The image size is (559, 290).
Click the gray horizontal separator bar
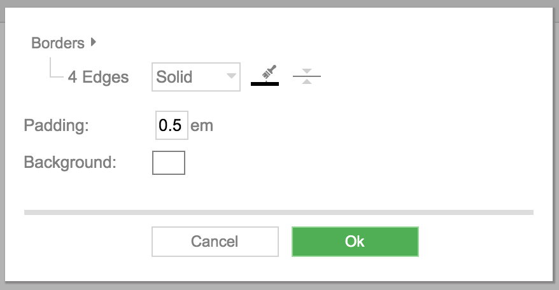(x=279, y=212)
